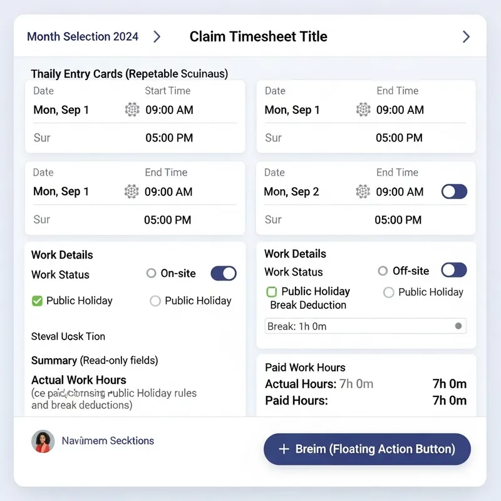The image size is (501, 501).
Task: Click the clock icon on the Mon, Sep 2 card
Action: tap(363, 192)
